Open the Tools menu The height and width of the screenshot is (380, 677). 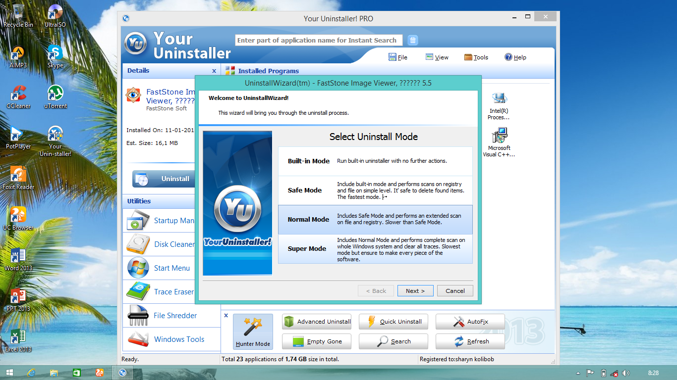point(476,57)
